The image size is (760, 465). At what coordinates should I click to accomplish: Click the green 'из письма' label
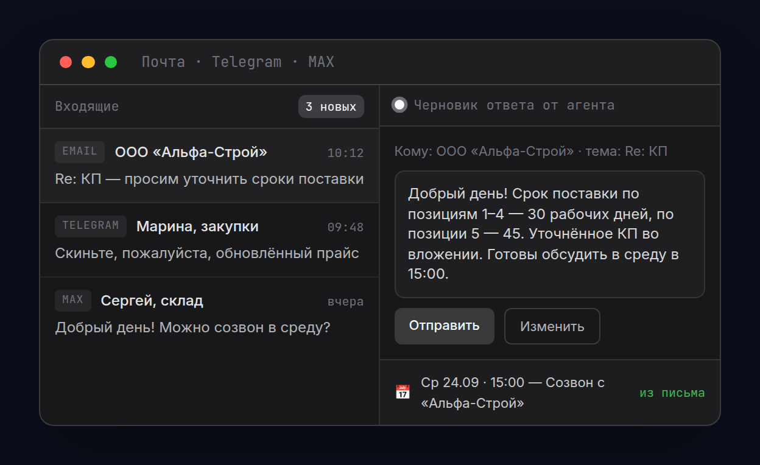672,393
